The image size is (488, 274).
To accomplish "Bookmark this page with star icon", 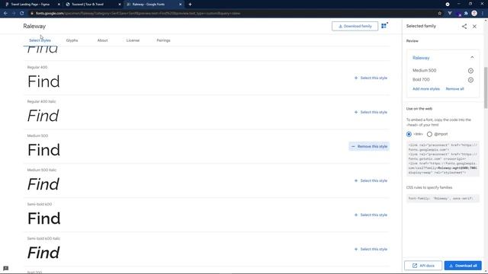I will pos(439,14).
